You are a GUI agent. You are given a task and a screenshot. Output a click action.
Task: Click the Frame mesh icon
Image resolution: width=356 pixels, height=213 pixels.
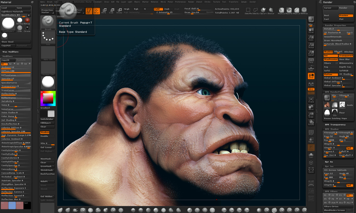tap(311, 100)
